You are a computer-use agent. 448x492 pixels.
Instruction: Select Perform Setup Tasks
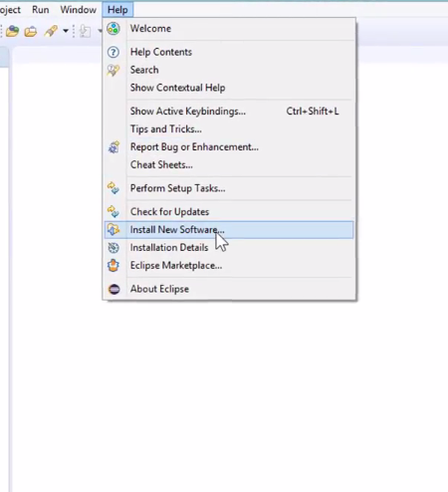coord(229,188)
